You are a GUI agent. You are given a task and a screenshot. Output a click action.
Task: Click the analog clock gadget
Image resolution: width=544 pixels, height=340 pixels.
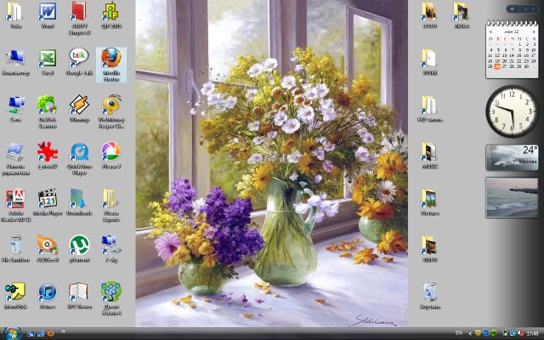click(512, 111)
